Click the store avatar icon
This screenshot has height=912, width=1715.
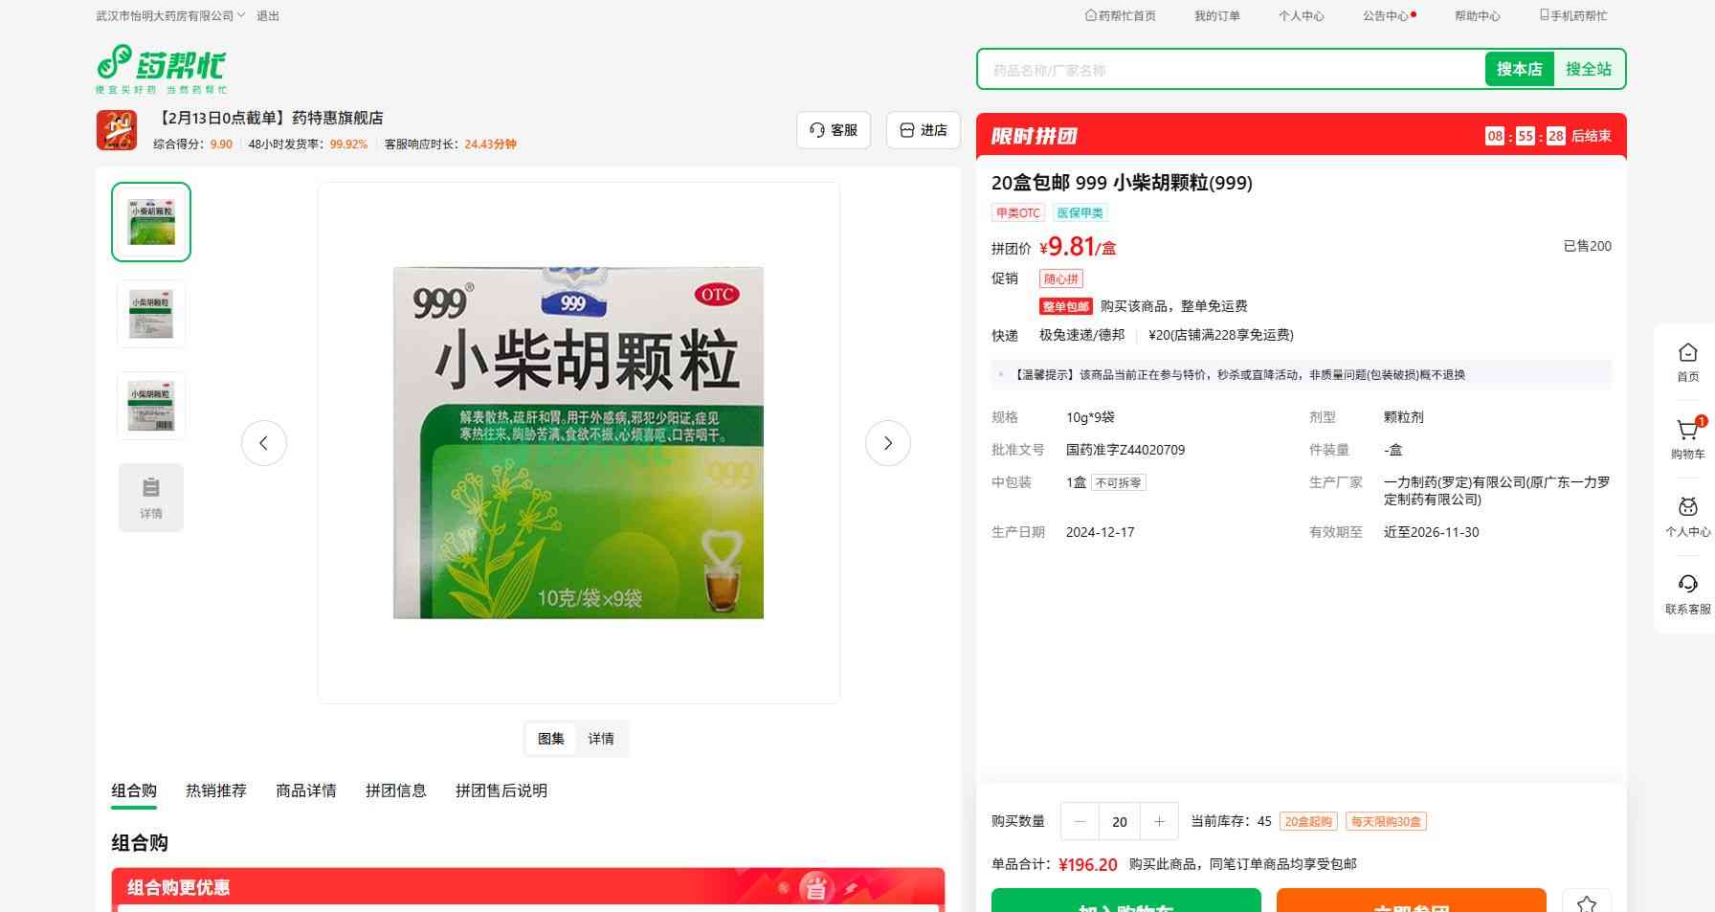click(x=117, y=130)
